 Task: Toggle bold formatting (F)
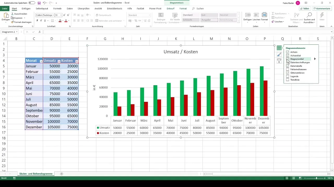coord(37,21)
